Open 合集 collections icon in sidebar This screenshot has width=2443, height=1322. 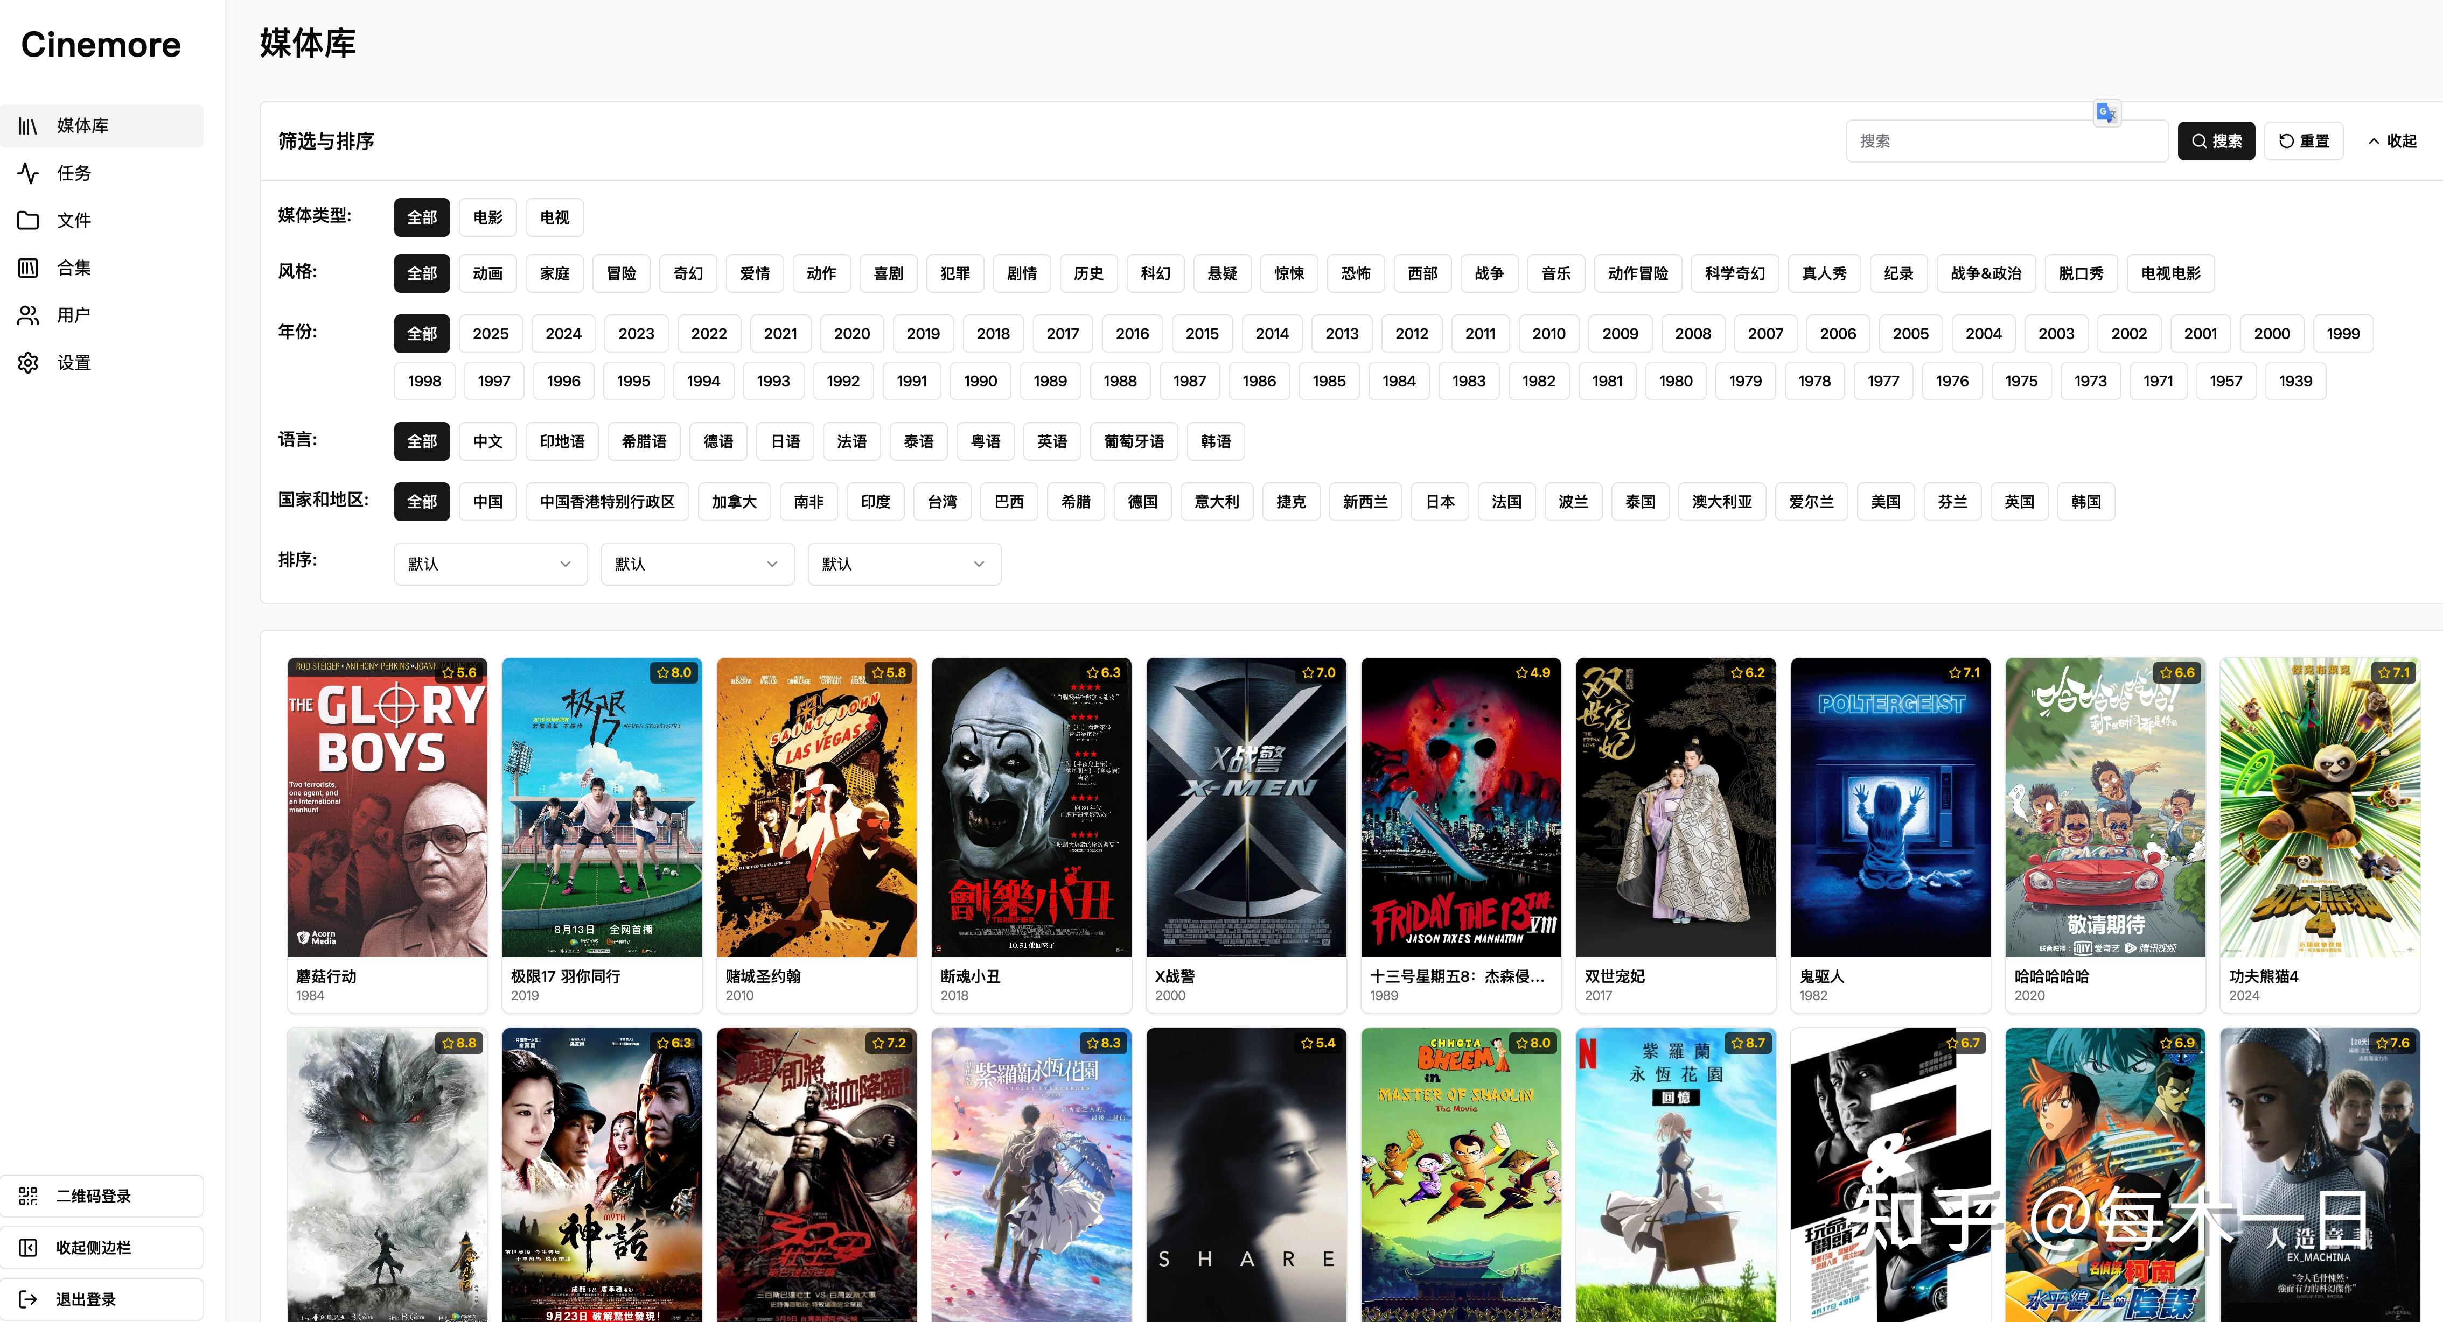(x=29, y=268)
